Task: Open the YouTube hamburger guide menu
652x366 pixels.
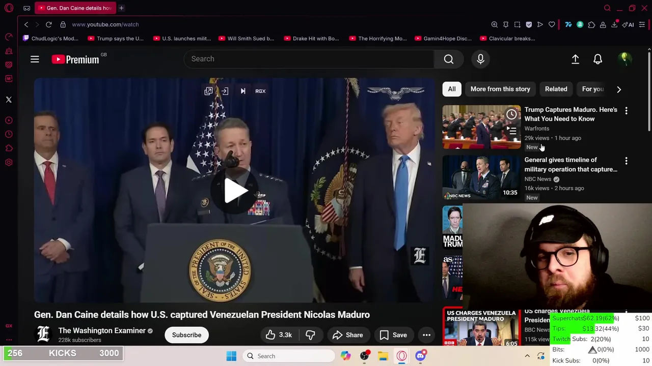Action: point(35,59)
